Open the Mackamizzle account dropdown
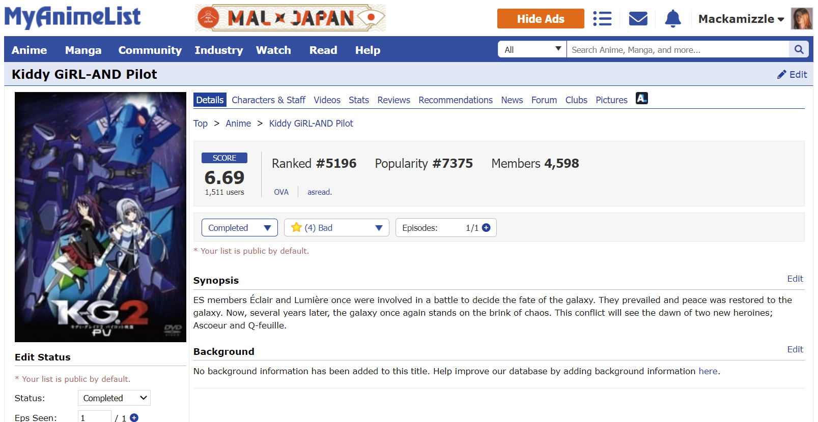This screenshot has height=422, width=818. [741, 19]
